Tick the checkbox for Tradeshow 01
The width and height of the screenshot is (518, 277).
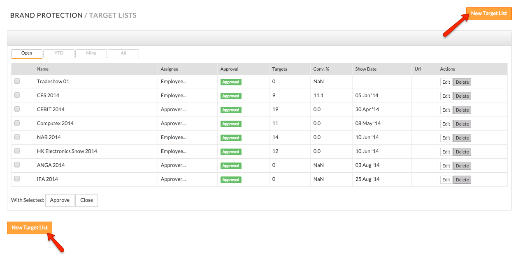tap(17, 81)
